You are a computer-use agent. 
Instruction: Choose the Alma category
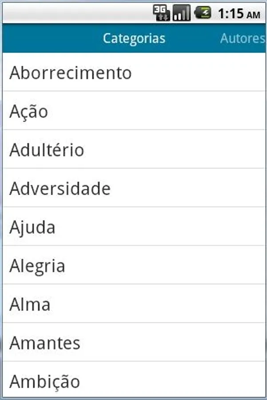coord(134,304)
